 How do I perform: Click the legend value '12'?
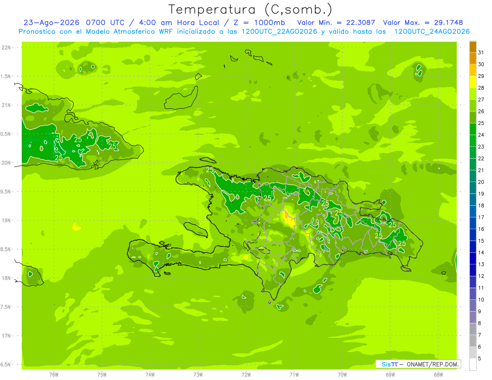click(481, 276)
